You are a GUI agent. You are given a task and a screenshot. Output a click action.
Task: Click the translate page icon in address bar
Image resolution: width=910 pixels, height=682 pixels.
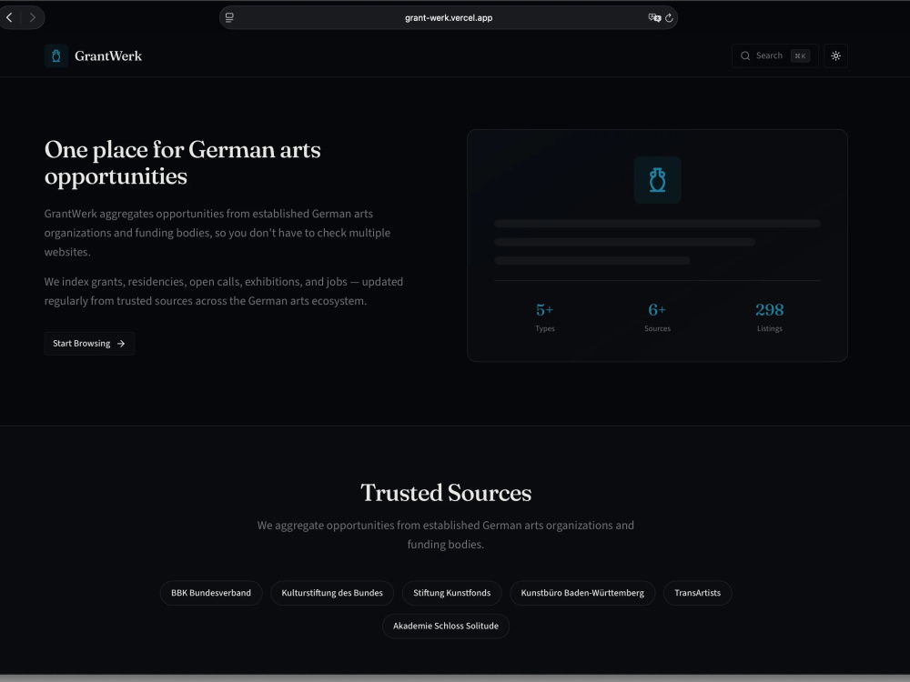click(x=654, y=18)
